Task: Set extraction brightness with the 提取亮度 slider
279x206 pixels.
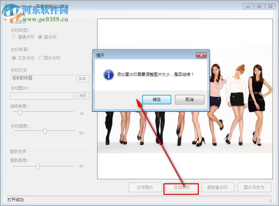Action: click(x=37, y=166)
